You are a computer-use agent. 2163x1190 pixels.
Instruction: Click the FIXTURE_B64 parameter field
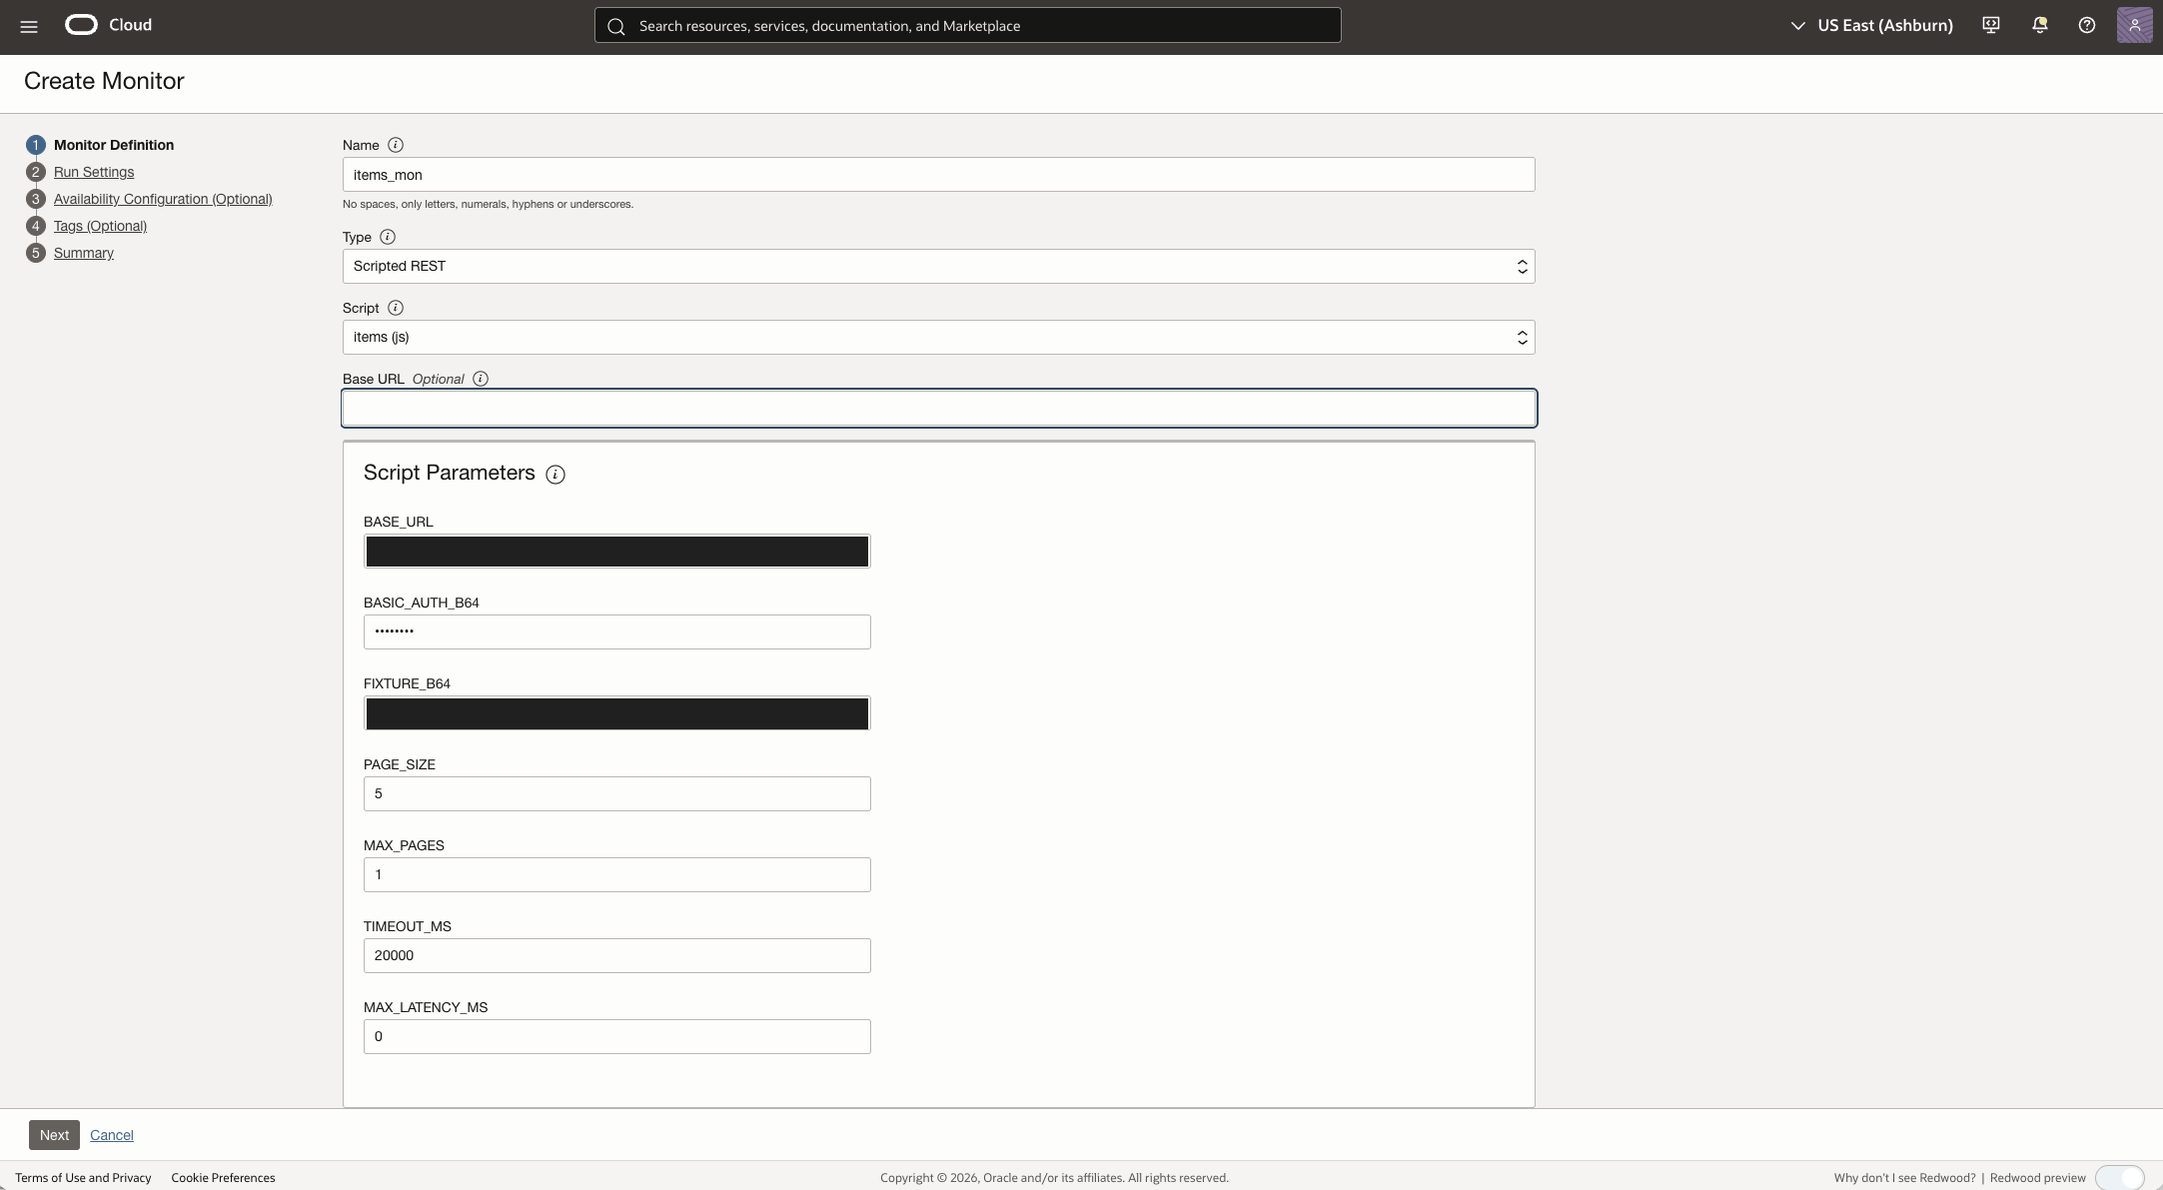[x=616, y=713]
